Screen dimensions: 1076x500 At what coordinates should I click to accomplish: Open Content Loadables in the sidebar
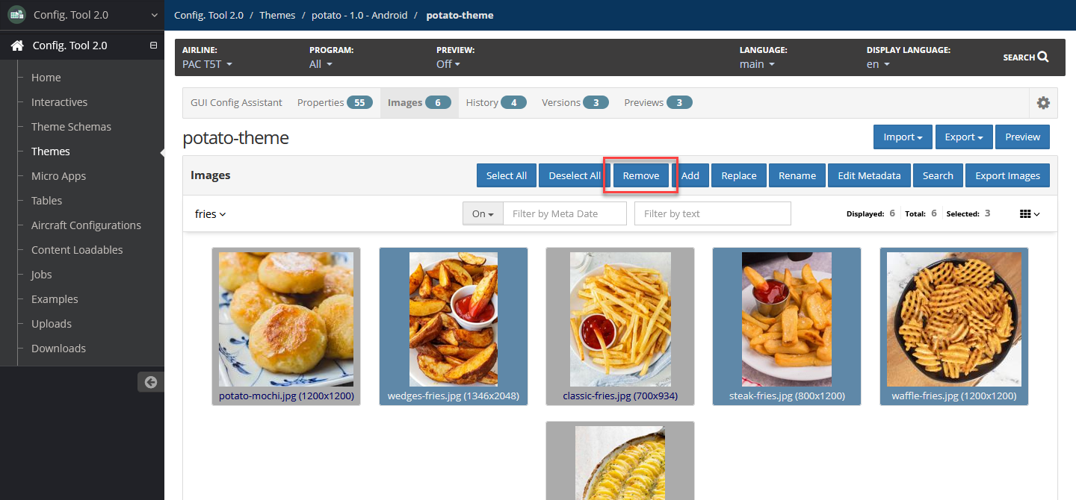coord(77,250)
